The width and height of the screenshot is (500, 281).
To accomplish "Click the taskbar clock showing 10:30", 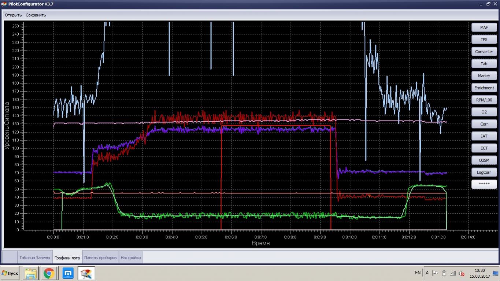I will [x=479, y=270].
